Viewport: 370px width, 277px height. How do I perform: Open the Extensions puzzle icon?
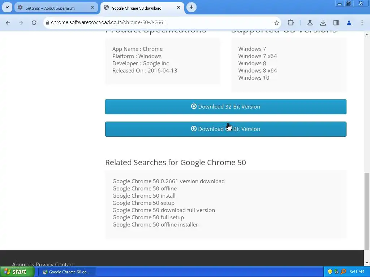(291, 23)
